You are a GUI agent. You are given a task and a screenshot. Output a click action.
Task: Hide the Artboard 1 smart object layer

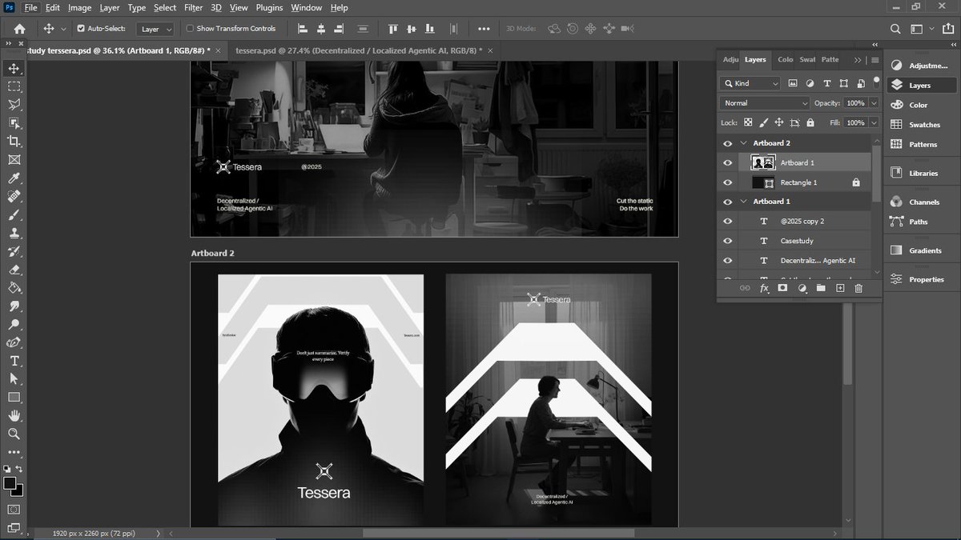point(727,162)
